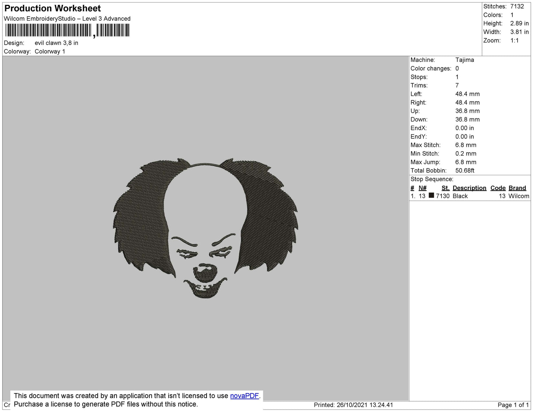Select the Height value '2.89 in'
This screenshot has width=533, height=412.
pos(519,23)
